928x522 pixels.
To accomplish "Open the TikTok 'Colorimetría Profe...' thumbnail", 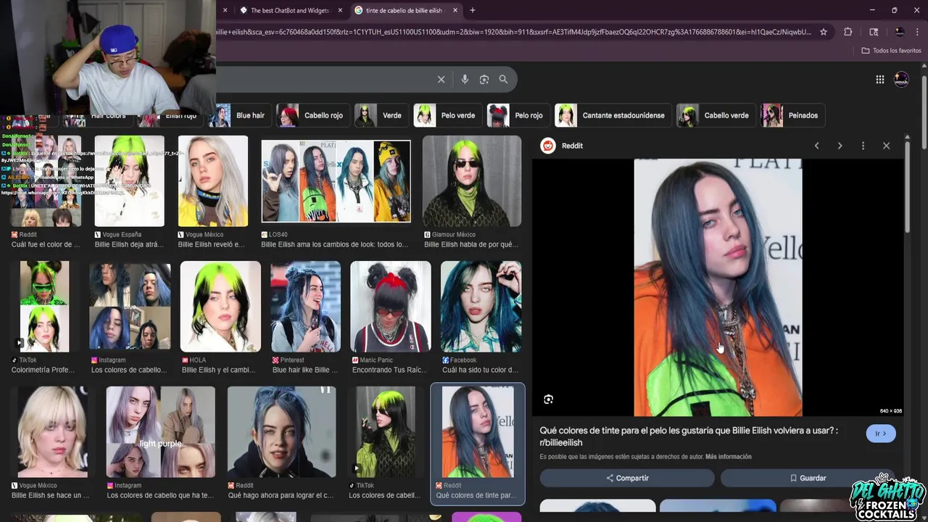I will pos(44,307).
